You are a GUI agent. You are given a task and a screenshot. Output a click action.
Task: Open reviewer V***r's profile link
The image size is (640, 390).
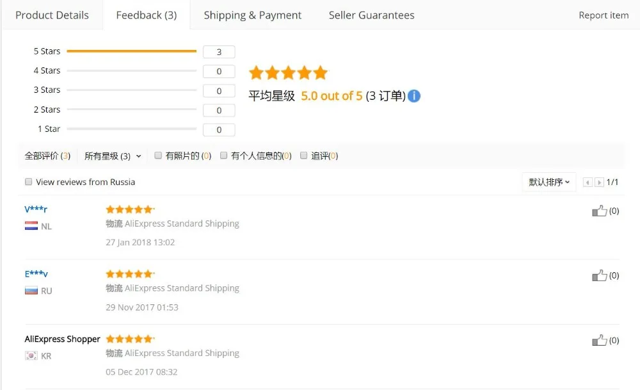tap(36, 209)
